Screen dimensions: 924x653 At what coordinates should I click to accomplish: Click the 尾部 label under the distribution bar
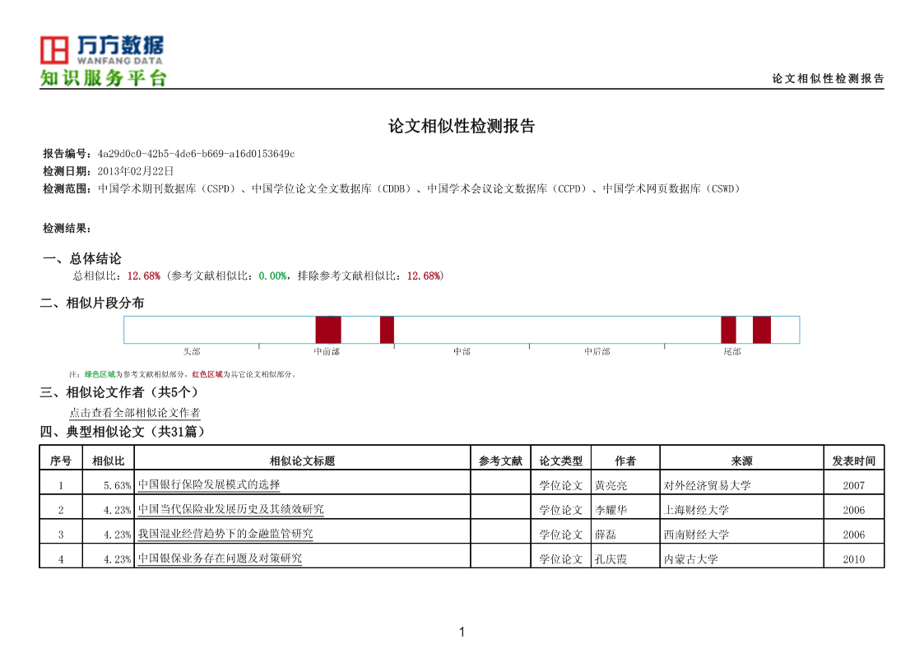[732, 351]
